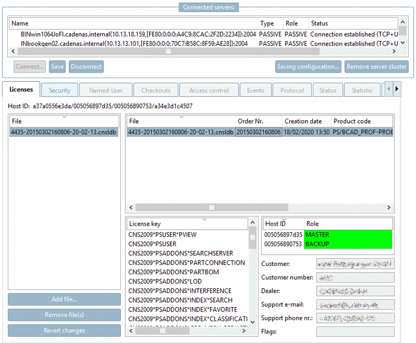416x343 pixels.
Task: Select host 005056897d35 MASTER row
Action: 328,234
